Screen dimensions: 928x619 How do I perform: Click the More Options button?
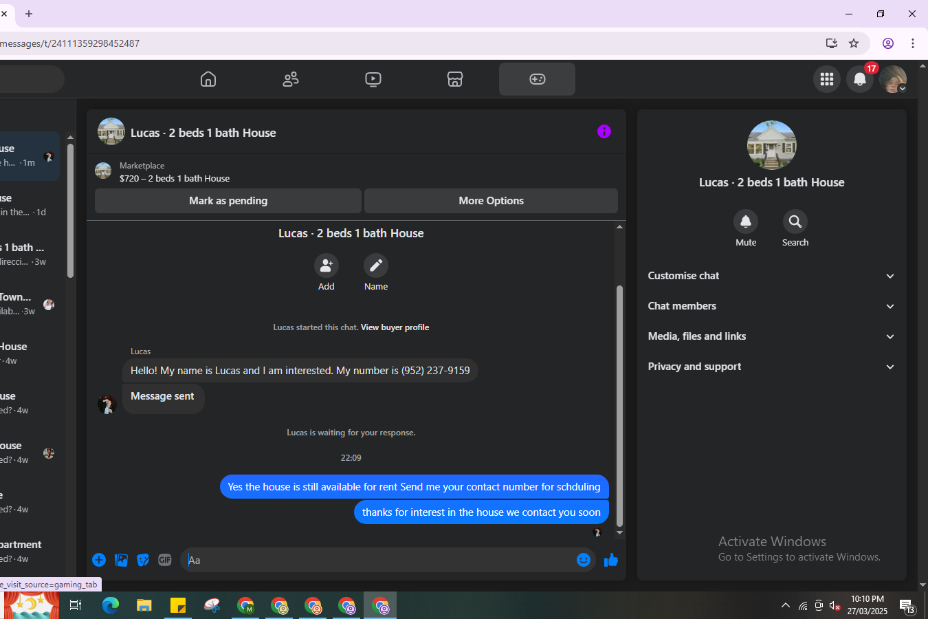click(x=491, y=201)
